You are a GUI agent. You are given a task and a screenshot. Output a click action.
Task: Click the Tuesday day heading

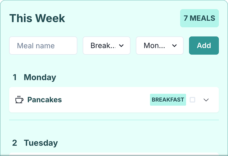pyautogui.click(x=41, y=143)
